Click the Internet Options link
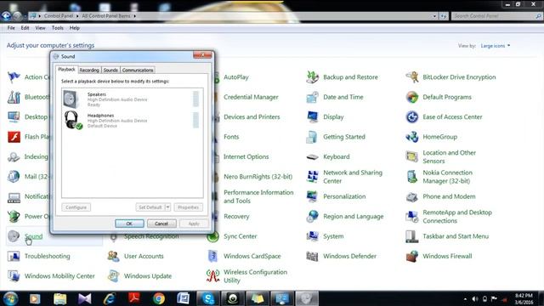 pos(246,156)
